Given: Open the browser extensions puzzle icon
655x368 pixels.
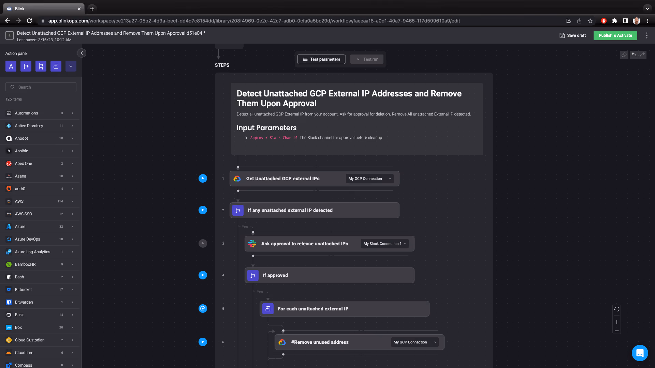Looking at the screenshot, I should 615,21.
